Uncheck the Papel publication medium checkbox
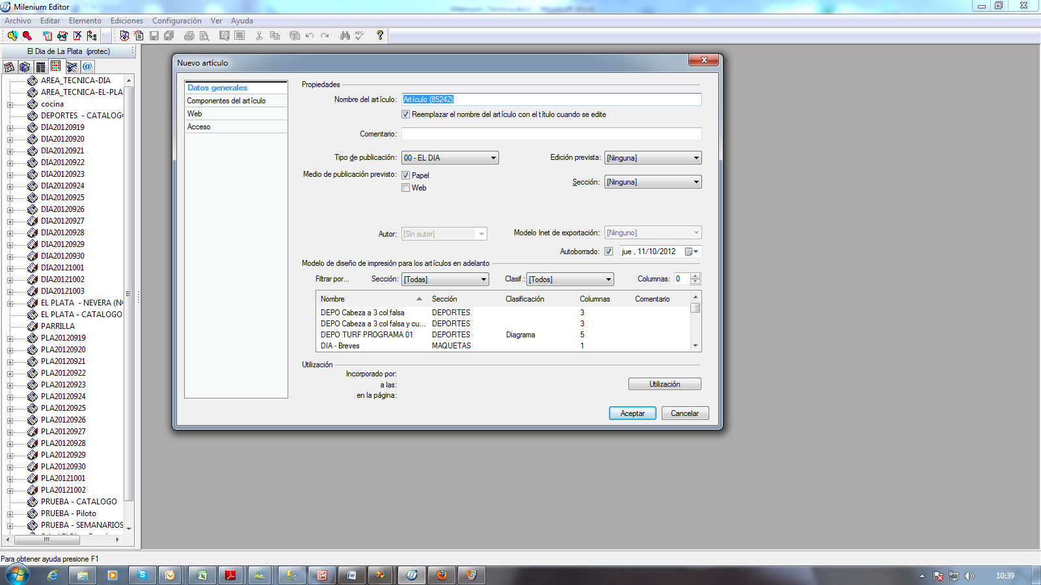1041x585 pixels. click(406, 175)
